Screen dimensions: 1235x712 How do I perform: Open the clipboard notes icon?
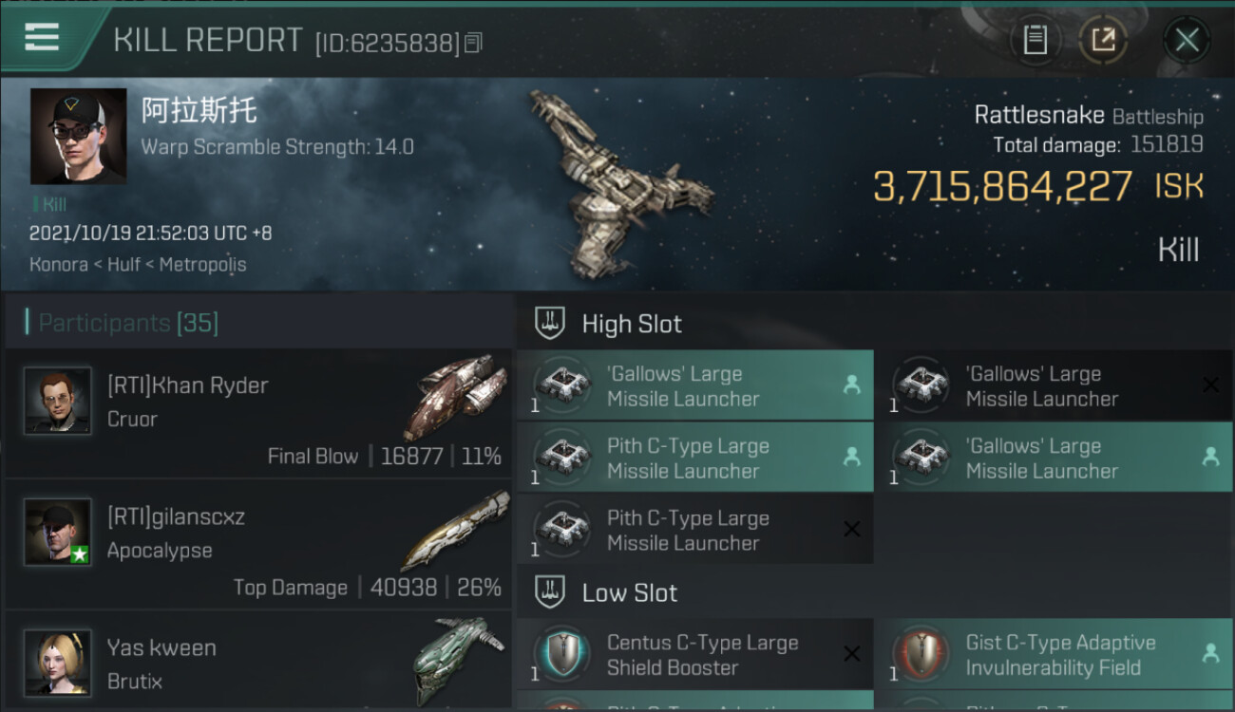1035,40
